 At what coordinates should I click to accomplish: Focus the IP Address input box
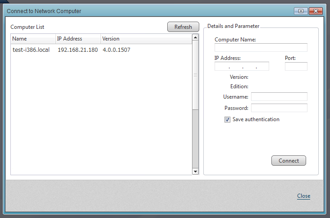coord(242,67)
